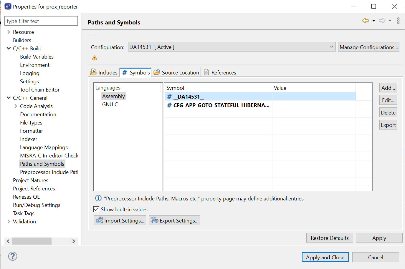Open Task Tags page
The width and height of the screenshot is (405, 269).
(24, 213)
